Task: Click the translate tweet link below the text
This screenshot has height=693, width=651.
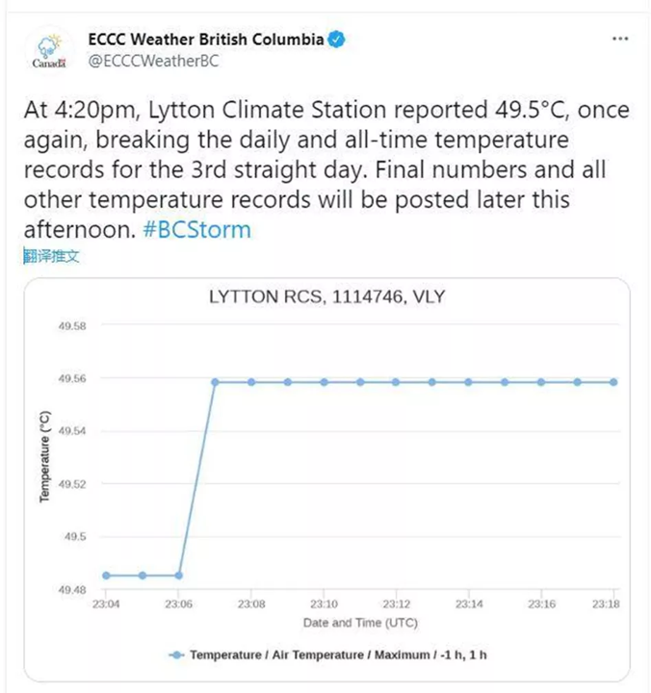Action: tap(51, 255)
